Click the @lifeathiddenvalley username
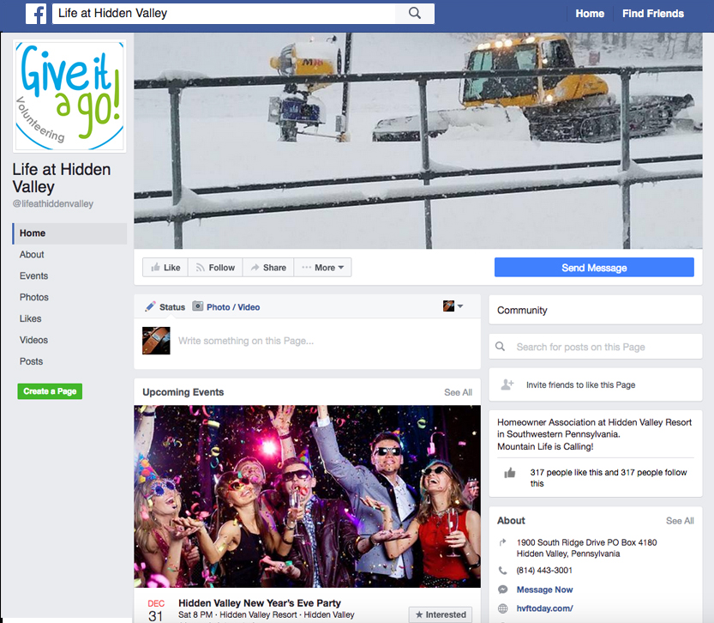The image size is (714, 623). click(x=53, y=203)
